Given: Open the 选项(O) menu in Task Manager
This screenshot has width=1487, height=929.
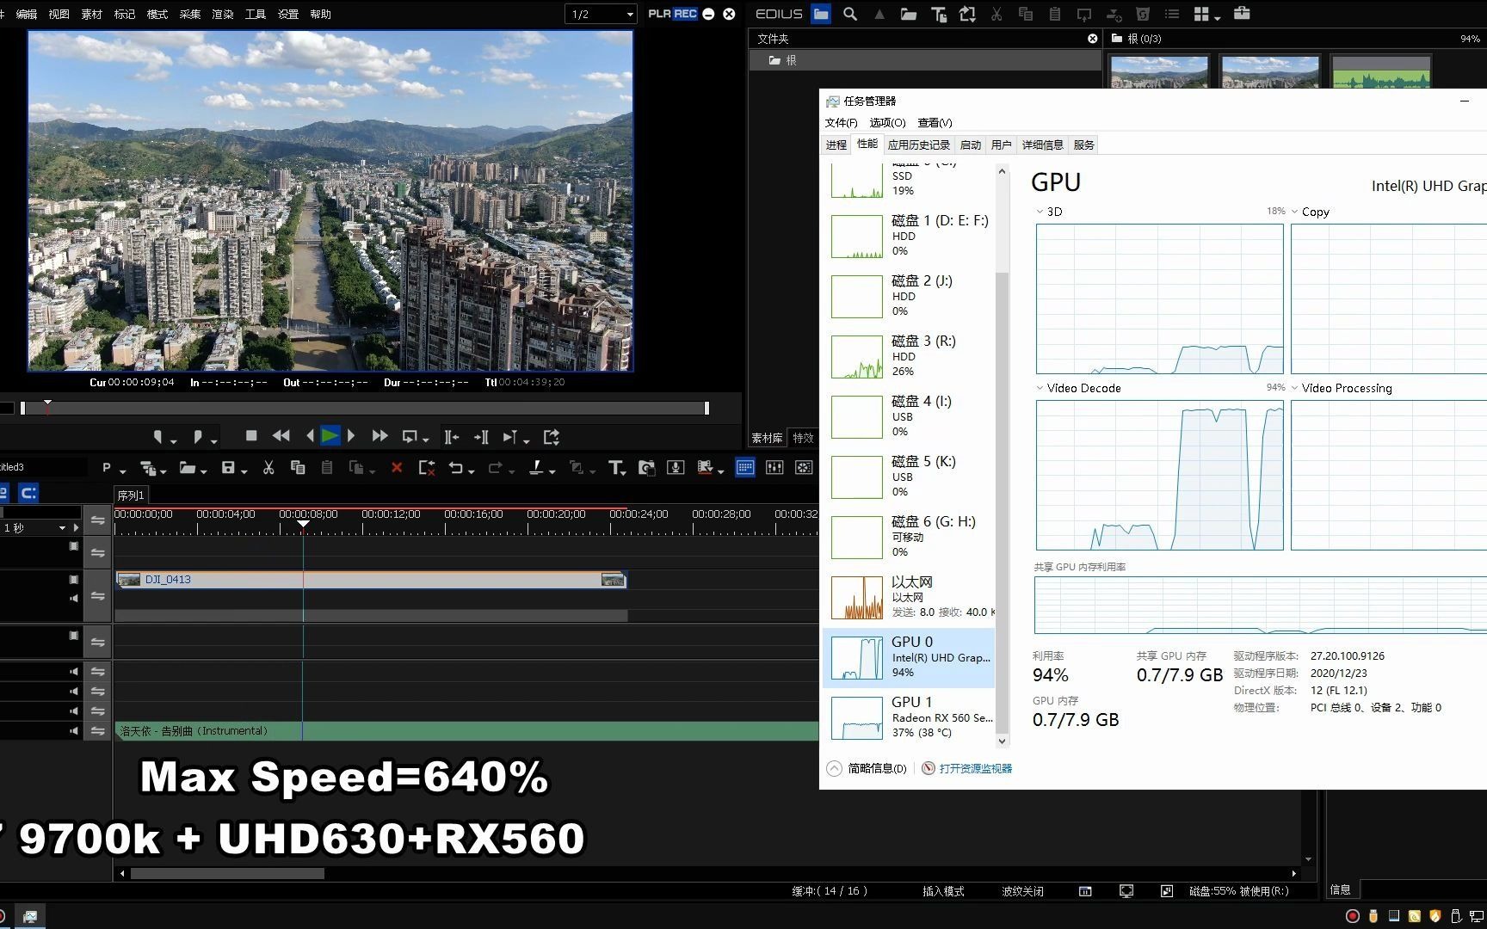Looking at the screenshot, I should click(887, 122).
